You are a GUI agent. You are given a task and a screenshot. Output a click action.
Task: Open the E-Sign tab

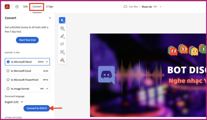click(50, 7)
